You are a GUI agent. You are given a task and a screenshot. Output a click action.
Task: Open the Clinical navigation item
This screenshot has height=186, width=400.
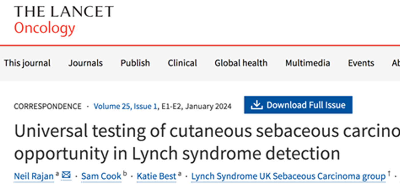182,63
